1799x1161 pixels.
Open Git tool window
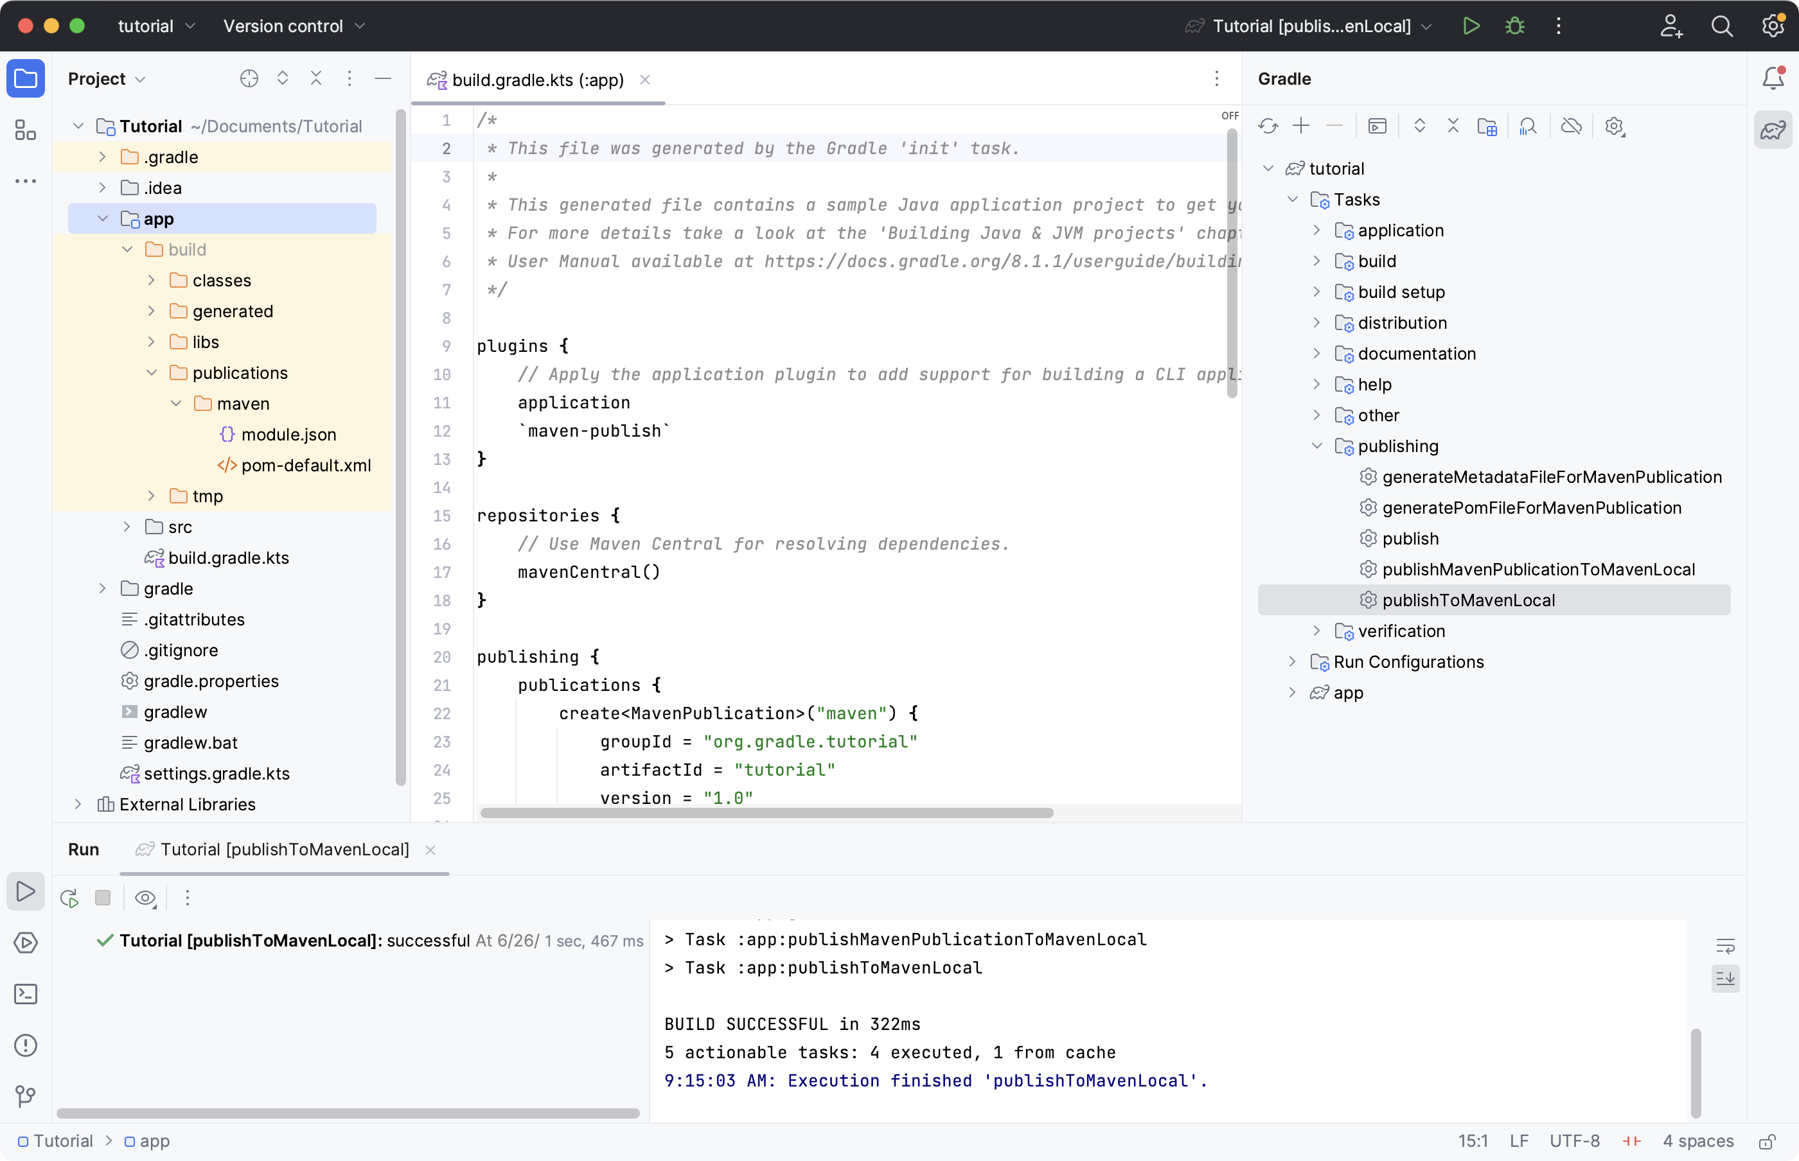click(26, 1096)
